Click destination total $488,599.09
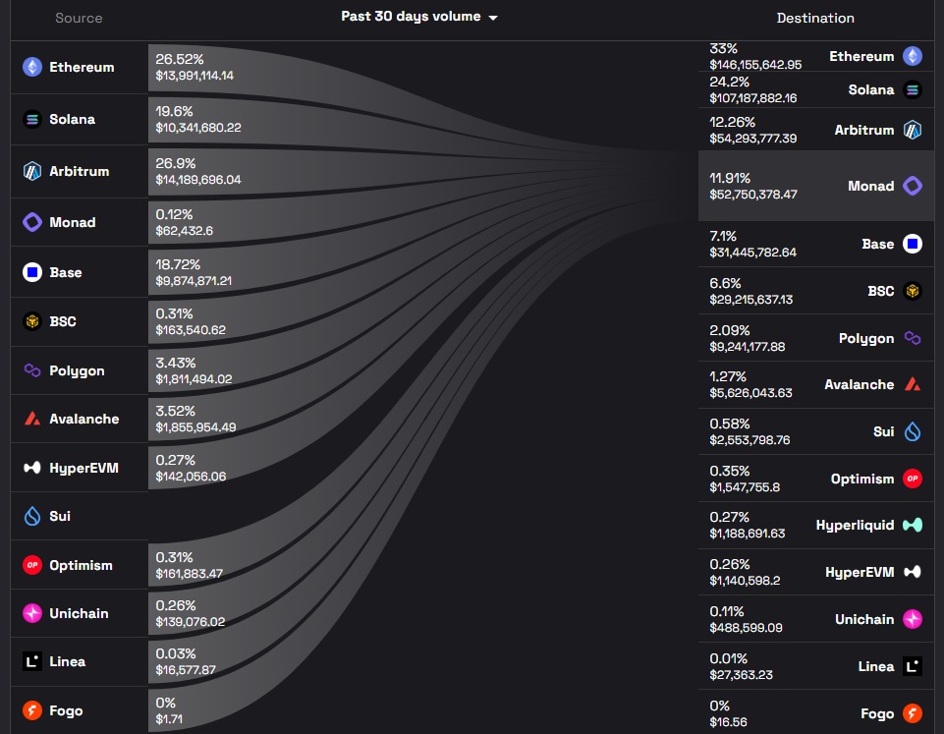Screen dimensions: 944x734 [x=746, y=628]
